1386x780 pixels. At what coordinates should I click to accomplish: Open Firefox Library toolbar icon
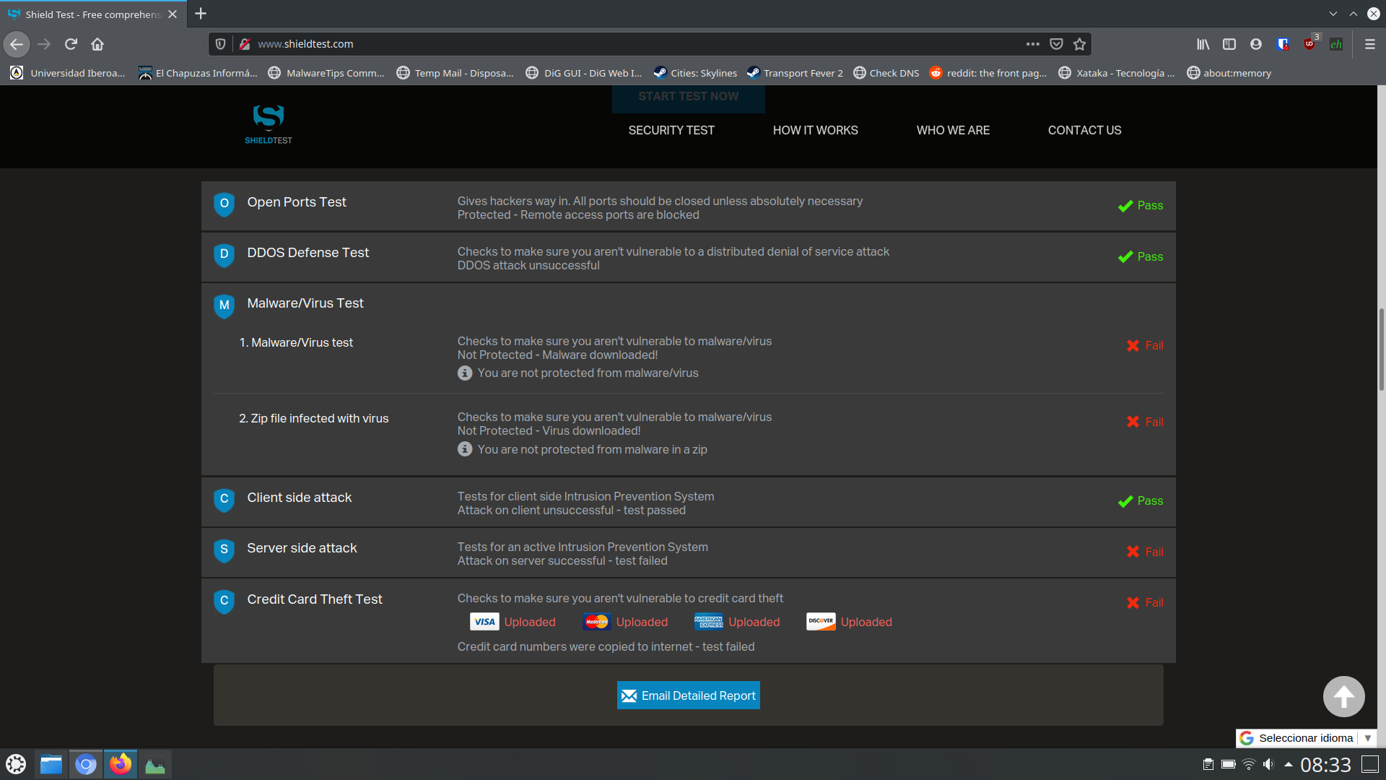click(1203, 44)
